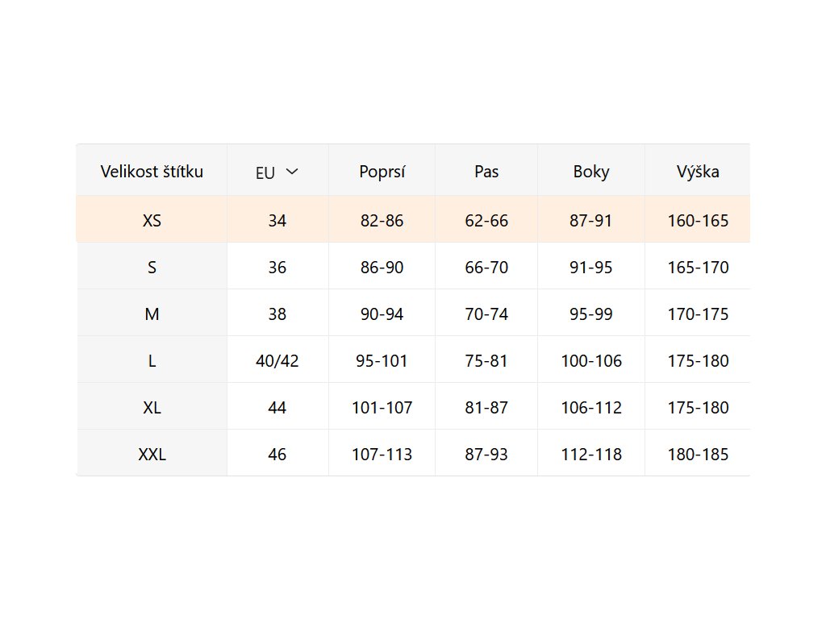Click the Pas column header
Image resolution: width=826 pixels, height=619 pixels.
(486, 171)
